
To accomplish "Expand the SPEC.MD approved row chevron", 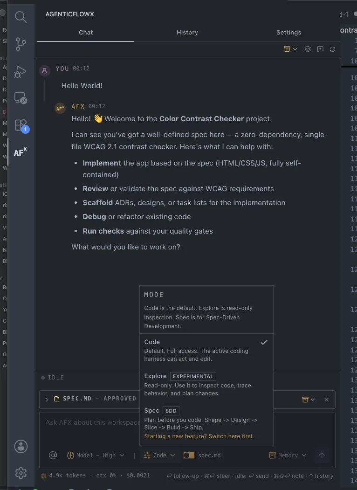I will point(47,400).
